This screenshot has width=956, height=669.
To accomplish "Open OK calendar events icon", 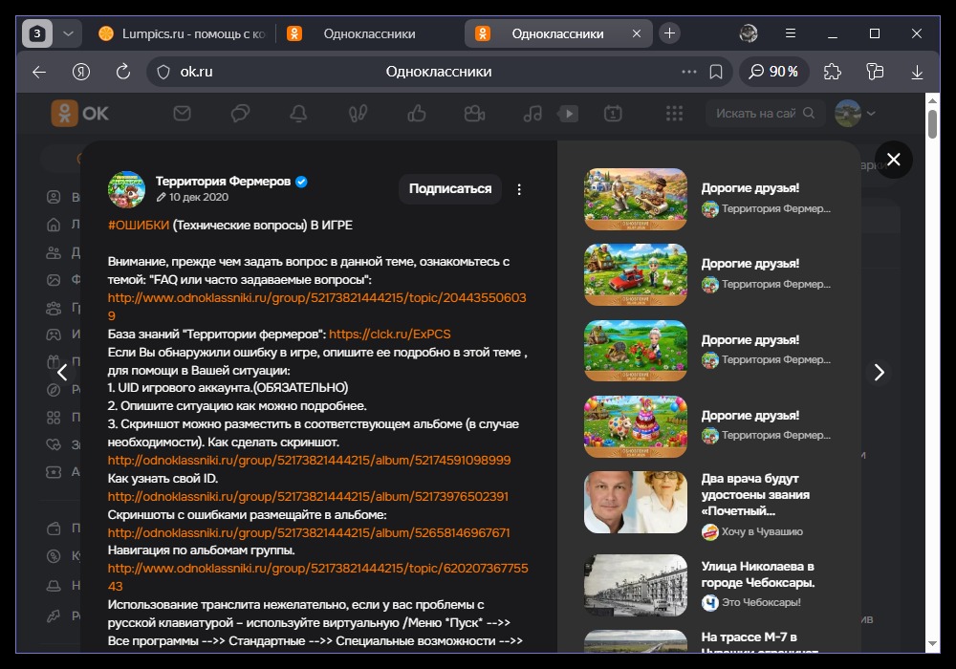I will [613, 114].
